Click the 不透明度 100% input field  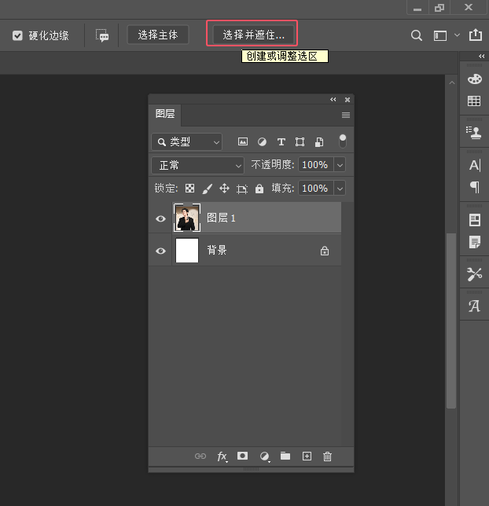coord(315,165)
